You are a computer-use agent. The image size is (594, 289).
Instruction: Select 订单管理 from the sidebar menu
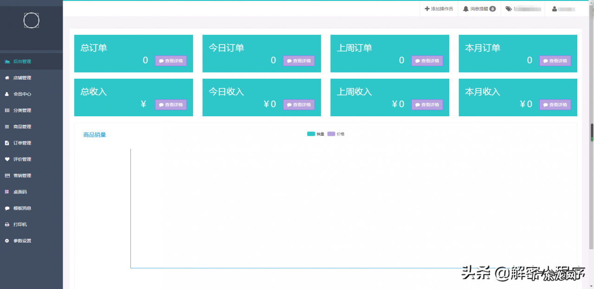22,143
